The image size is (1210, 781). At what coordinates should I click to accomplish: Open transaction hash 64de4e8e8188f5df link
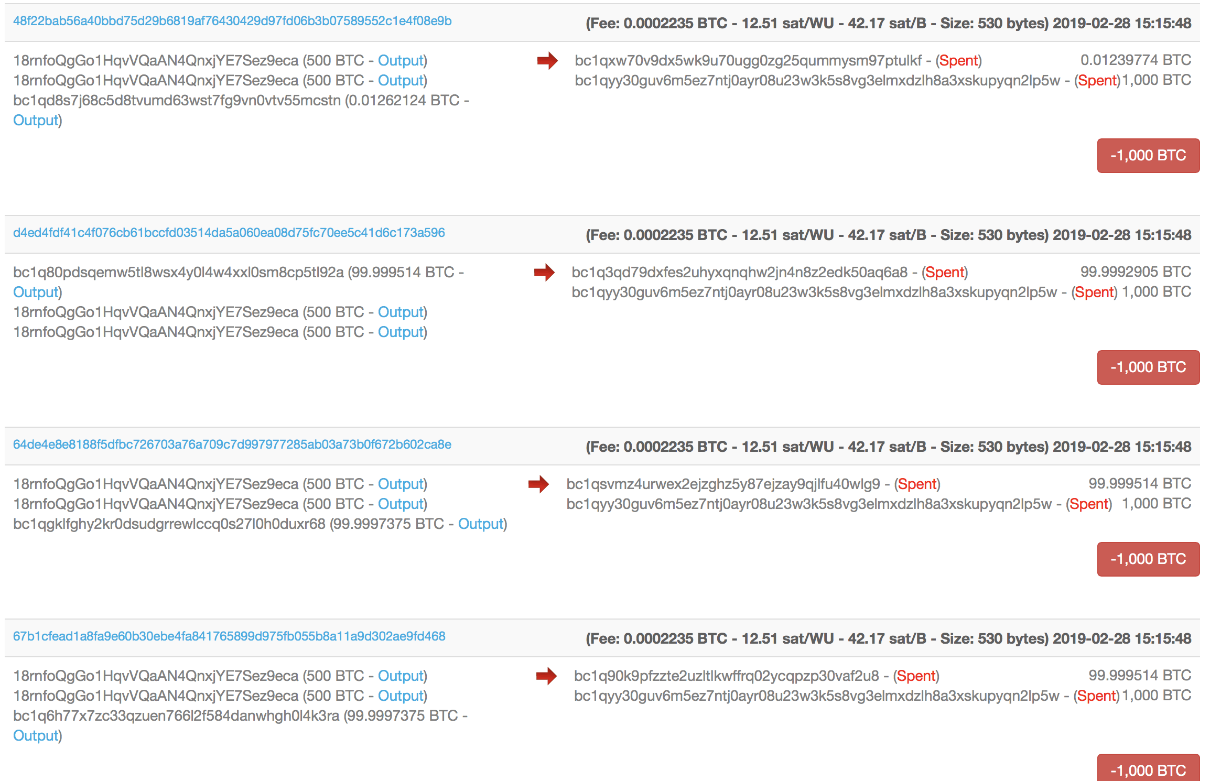tap(232, 444)
